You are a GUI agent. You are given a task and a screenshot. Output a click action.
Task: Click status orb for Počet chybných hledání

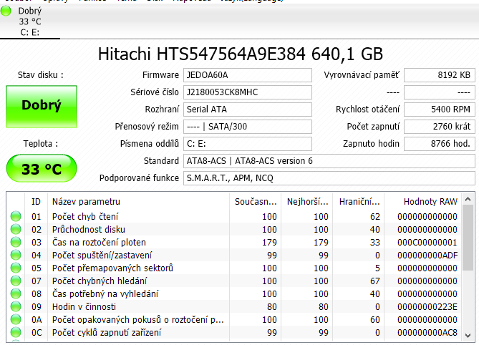pyautogui.click(x=16, y=281)
